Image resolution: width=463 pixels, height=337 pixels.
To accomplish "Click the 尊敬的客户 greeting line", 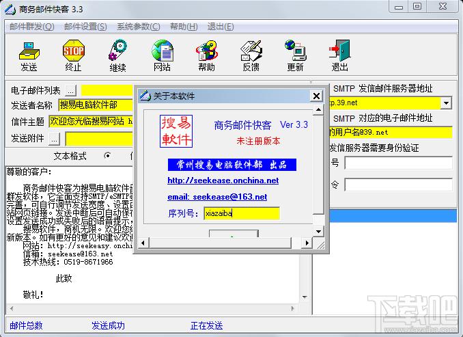I will (x=29, y=172).
